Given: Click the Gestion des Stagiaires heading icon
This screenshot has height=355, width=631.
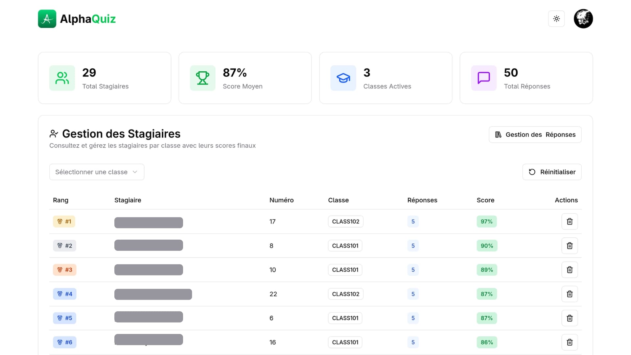Looking at the screenshot, I should 54,134.
